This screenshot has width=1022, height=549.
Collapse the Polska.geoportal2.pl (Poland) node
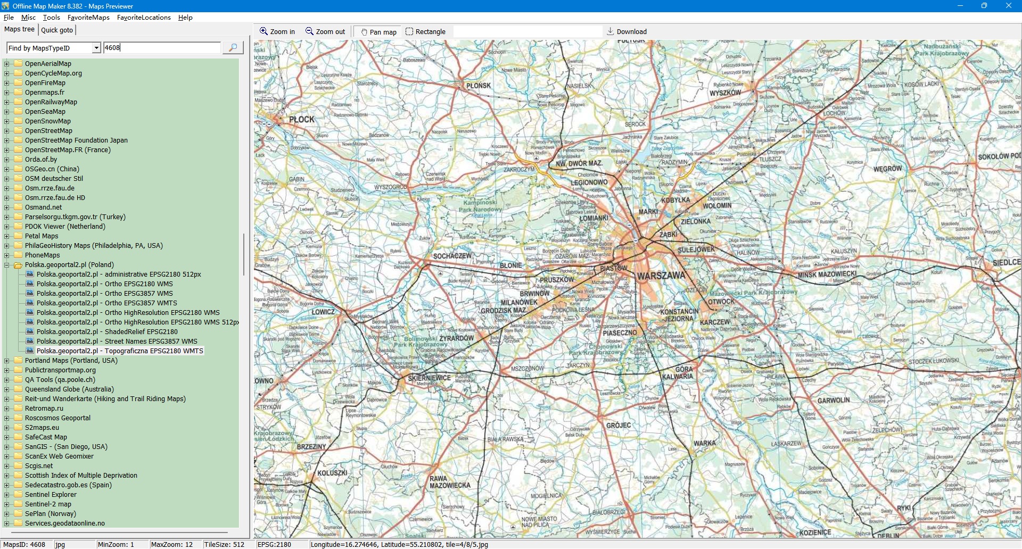(x=7, y=265)
